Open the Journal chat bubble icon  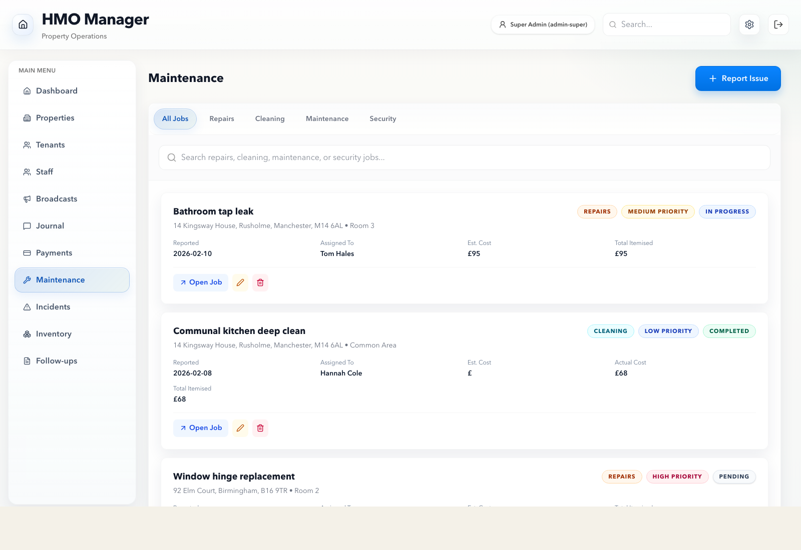(x=27, y=225)
